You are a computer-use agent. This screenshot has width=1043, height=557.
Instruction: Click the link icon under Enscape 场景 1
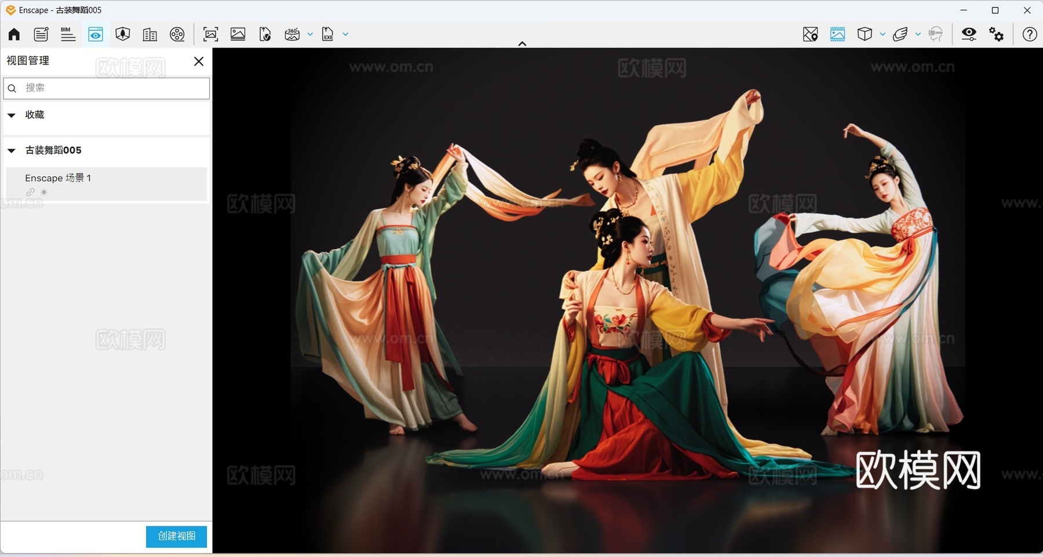point(30,192)
